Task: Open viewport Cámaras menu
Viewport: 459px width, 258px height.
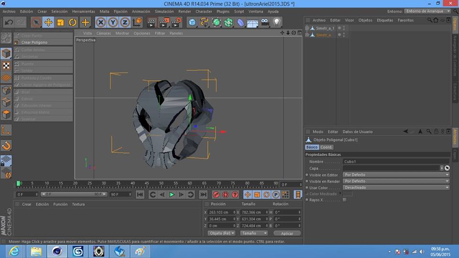Action: pos(104,33)
